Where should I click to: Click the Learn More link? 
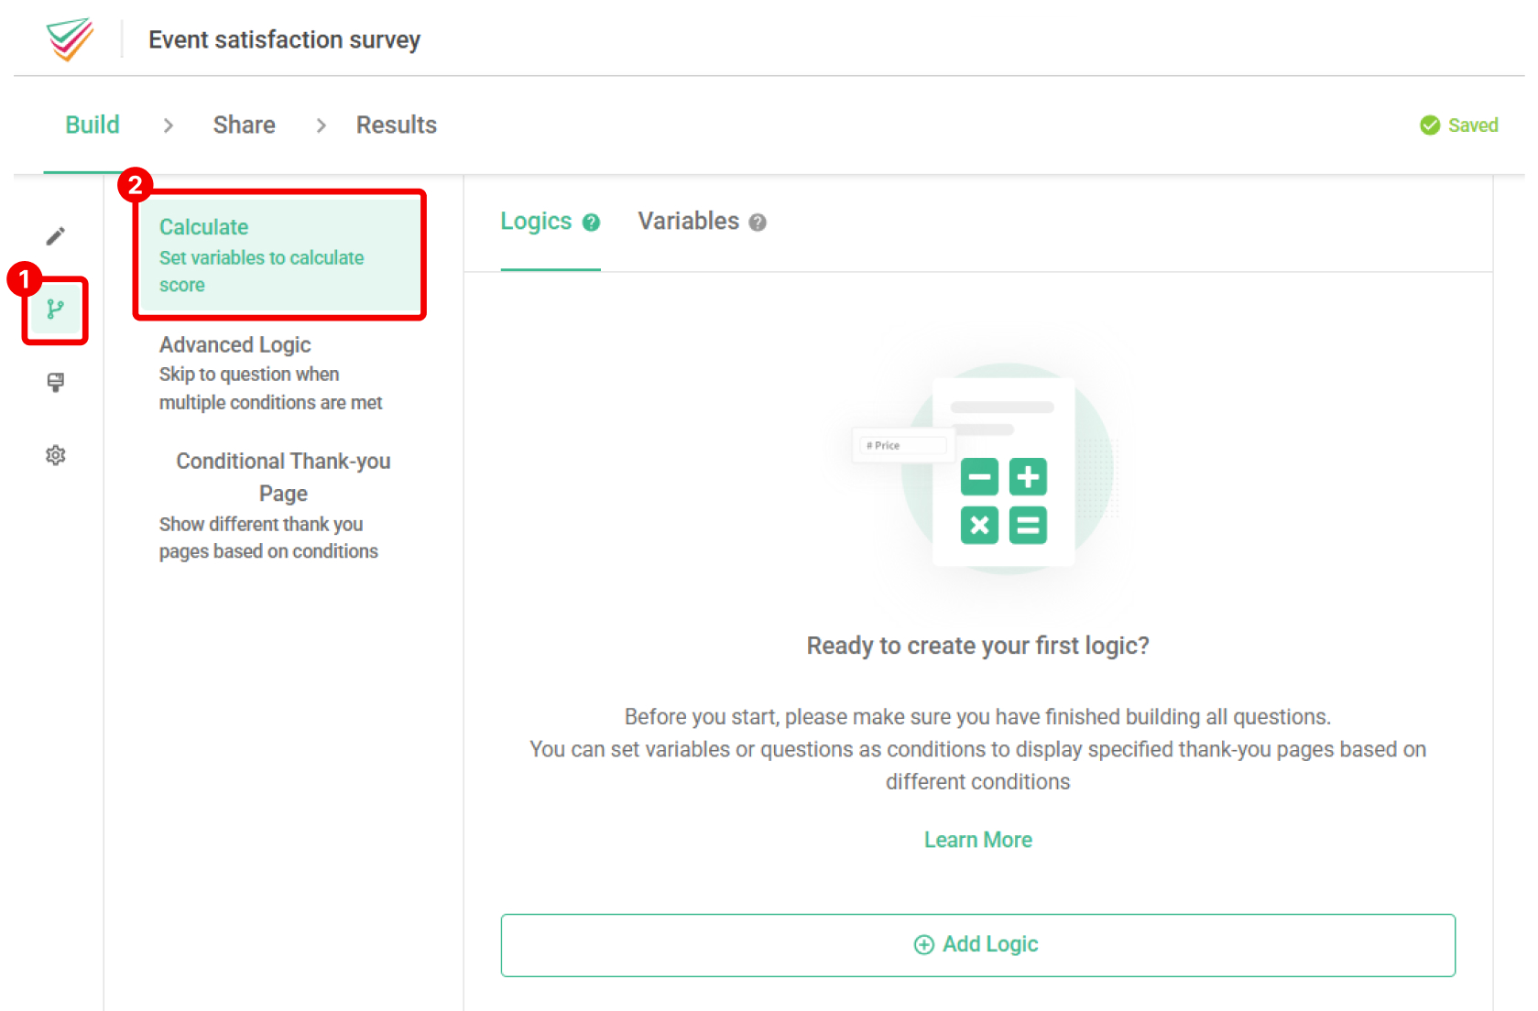(x=977, y=839)
